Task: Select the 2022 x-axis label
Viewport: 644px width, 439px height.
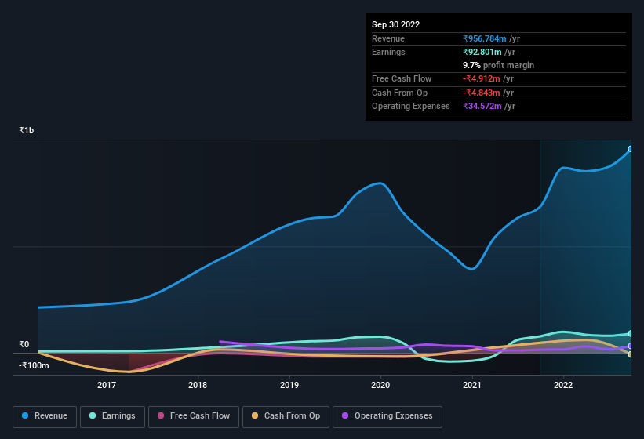Action: point(563,385)
